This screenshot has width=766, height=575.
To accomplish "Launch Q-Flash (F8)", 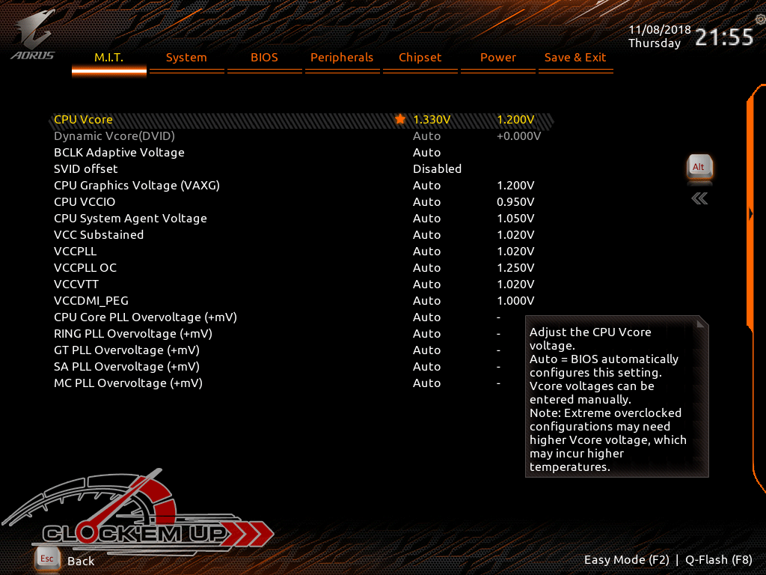I will (x=719, y=560).
